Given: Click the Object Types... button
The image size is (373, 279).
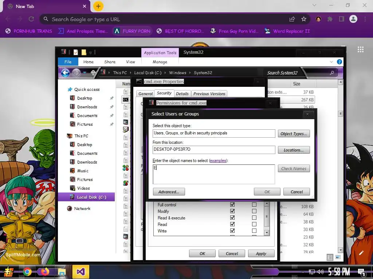Looking at the screenshot, I should [294, 134].
